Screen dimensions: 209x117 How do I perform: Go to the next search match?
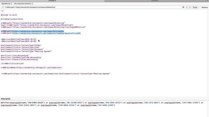[190, 7]
